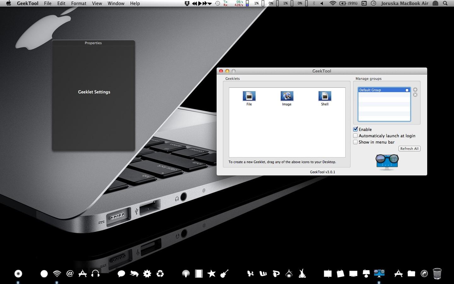454x284 pixels.
Task: Remove selected group with x icon
Action: pyautogui.click(x=415, y=95)
